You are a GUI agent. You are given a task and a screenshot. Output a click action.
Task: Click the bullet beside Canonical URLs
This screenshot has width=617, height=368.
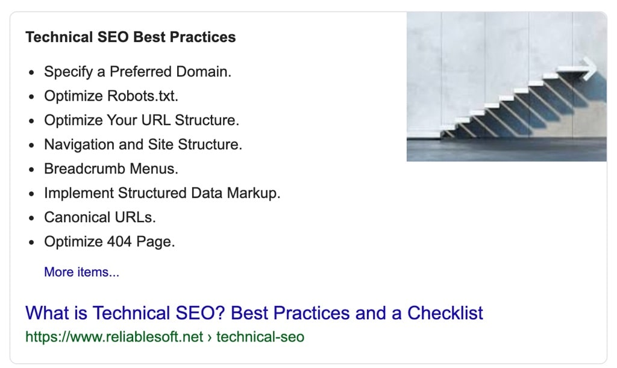pos(31,219)
